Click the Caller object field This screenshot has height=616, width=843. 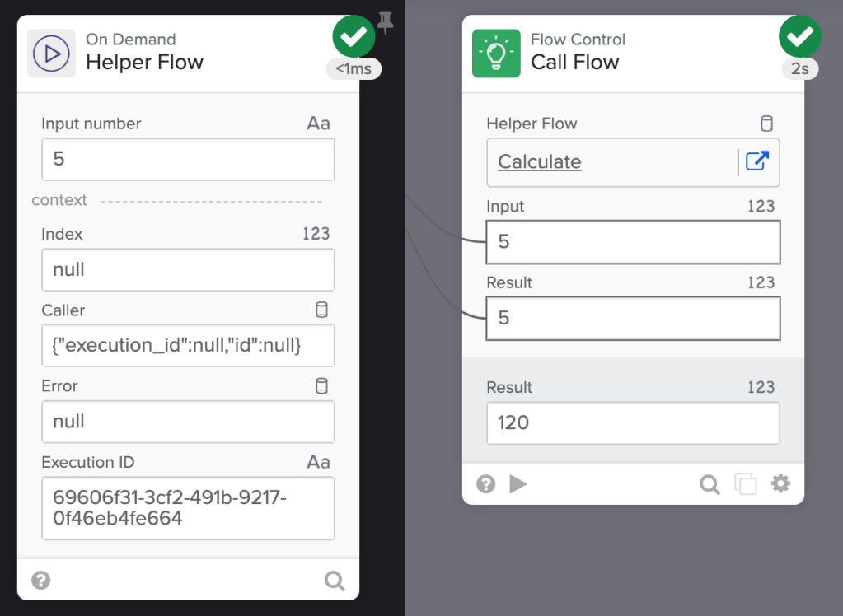click(x=188, y=346)
